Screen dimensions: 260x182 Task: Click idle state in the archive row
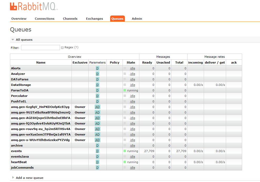coord(132,145)
